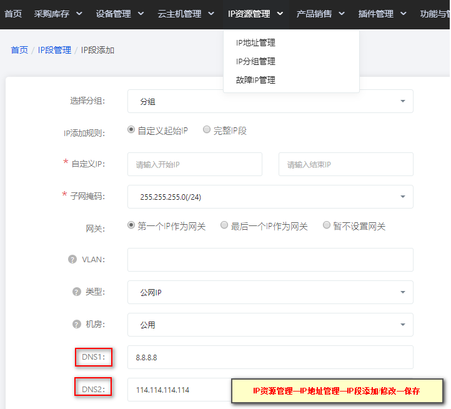451x409 pixels.
Task: Click the DNS1 field with 8.8.8.8
Action: tap(270, 357)
